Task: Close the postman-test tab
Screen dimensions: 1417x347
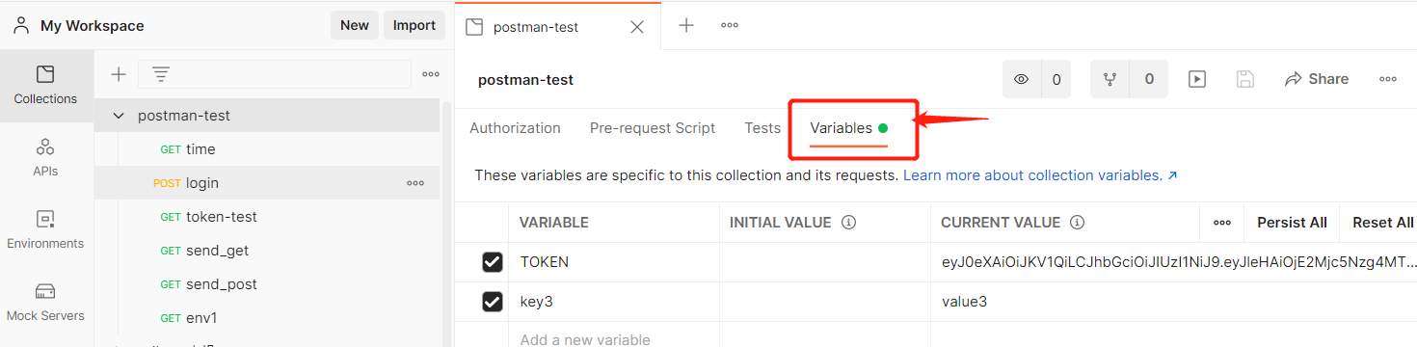Action: point(637,27)
